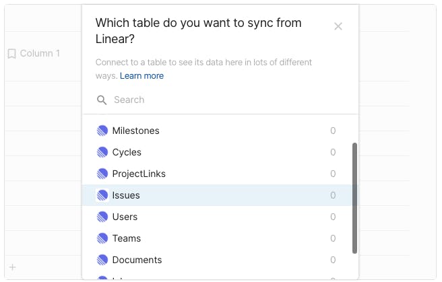Click the Linear icon beside Users

(102, 217)
